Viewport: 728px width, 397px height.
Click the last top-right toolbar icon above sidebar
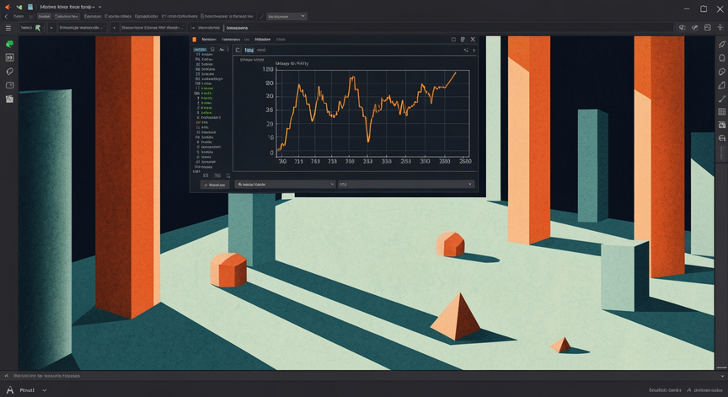click(720, 28)
